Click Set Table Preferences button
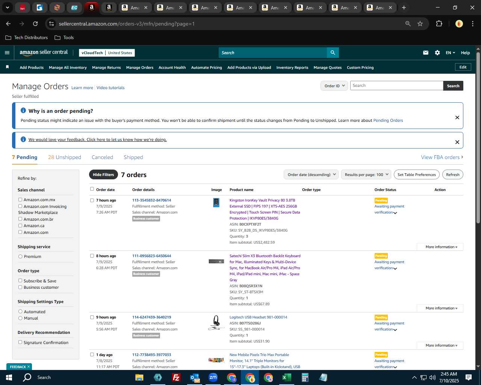 click(417, 174)
